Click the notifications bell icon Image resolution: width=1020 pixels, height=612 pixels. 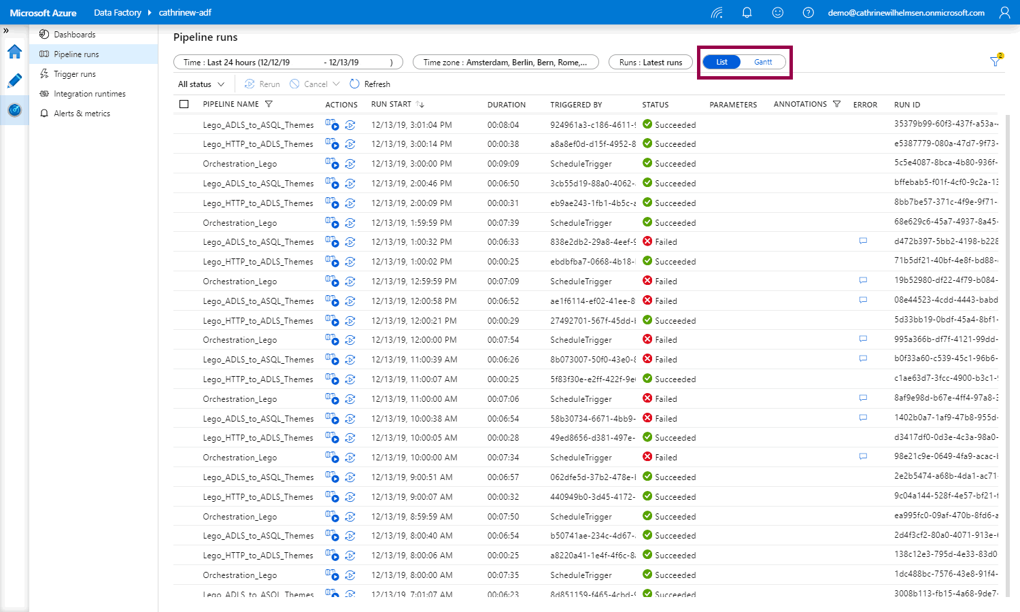(747, 13)
